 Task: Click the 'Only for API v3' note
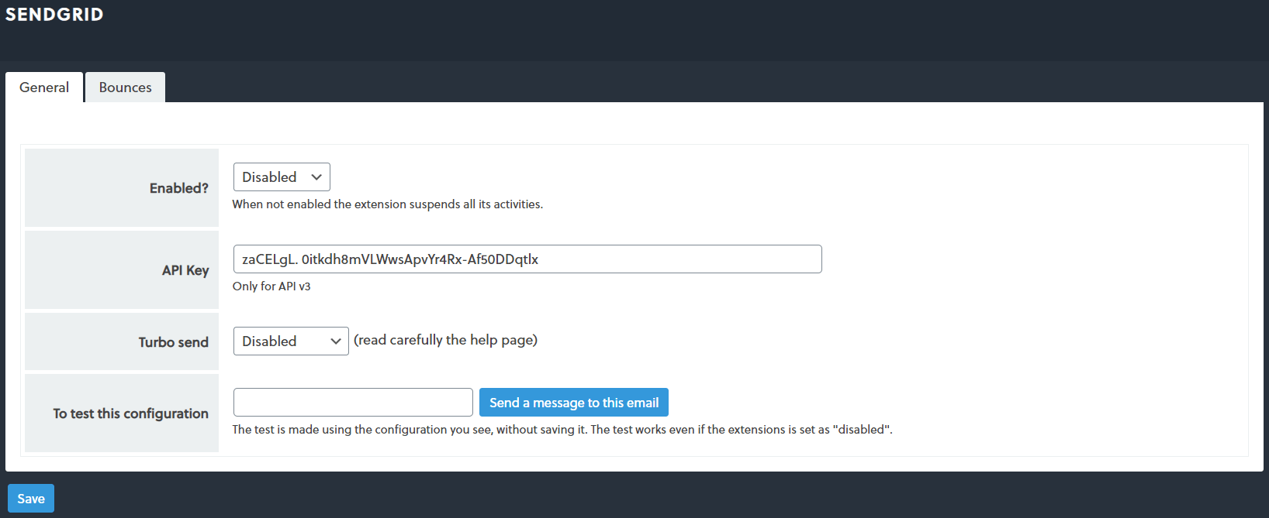271,286
